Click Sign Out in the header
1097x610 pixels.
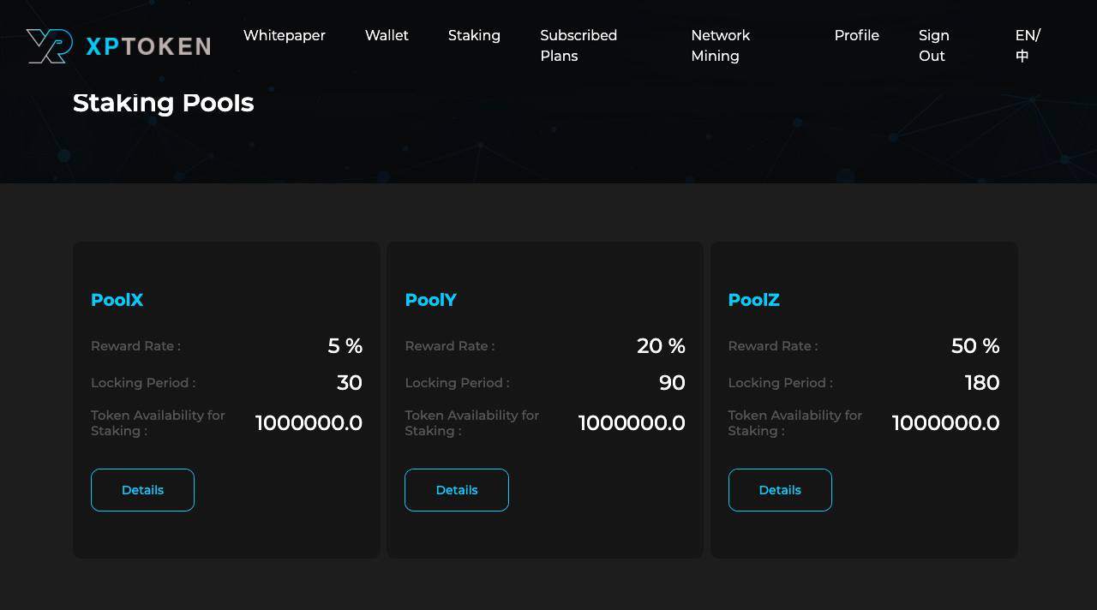tap(933, 45)
